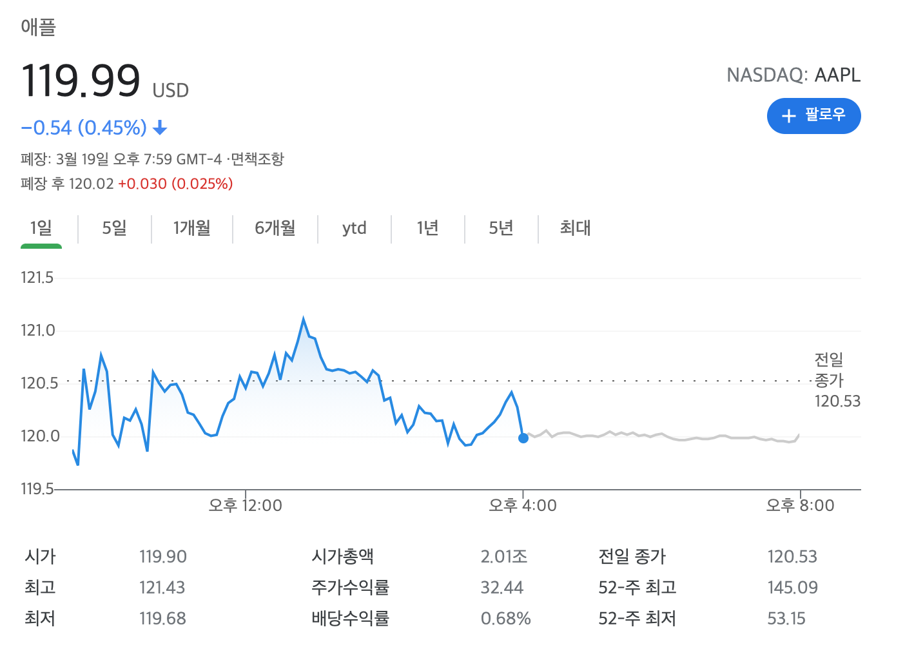The height and width of the screenshot is (665, 905).
Task: Click the 오후 4:00 time axis label
Action: pyautogui.click(x=523, y=505)
